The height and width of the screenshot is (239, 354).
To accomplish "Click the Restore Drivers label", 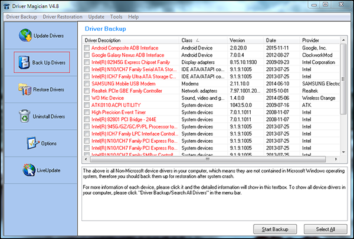I will (x=48, y=90).
